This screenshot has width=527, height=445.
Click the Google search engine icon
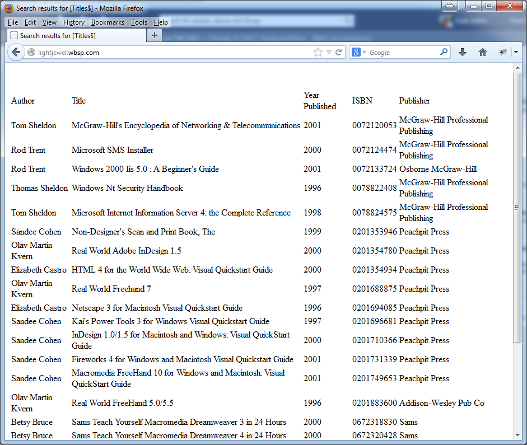(356, 52)
